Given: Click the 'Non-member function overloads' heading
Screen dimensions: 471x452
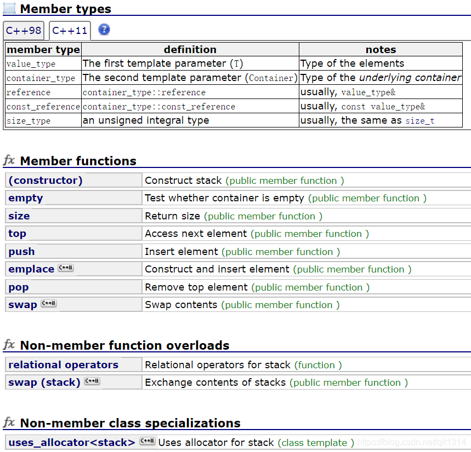Looking at the screenshot, I should pyautogui.click(x=124, y=345).
